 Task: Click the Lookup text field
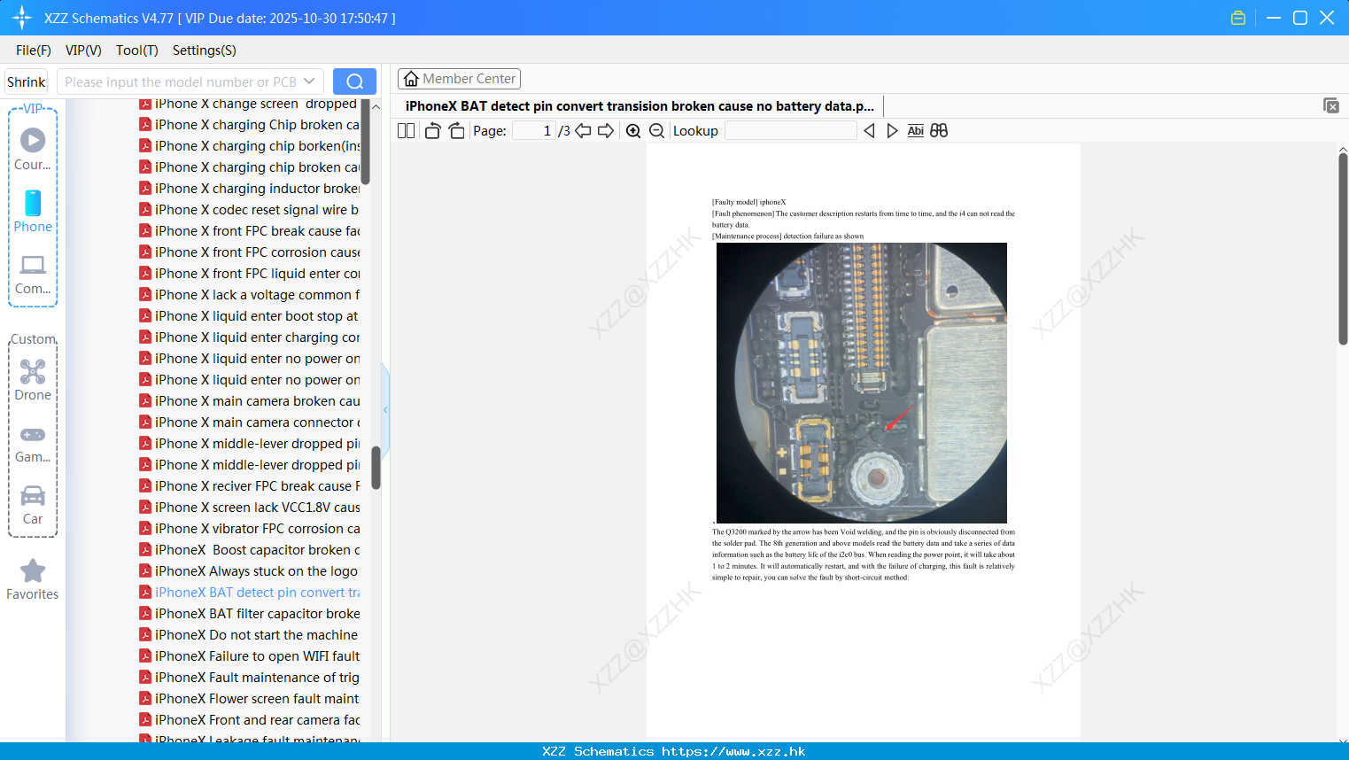(x=790, y=131)
